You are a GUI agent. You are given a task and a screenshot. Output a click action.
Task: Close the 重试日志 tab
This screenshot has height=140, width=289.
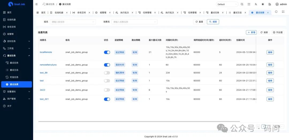point(245,13)
